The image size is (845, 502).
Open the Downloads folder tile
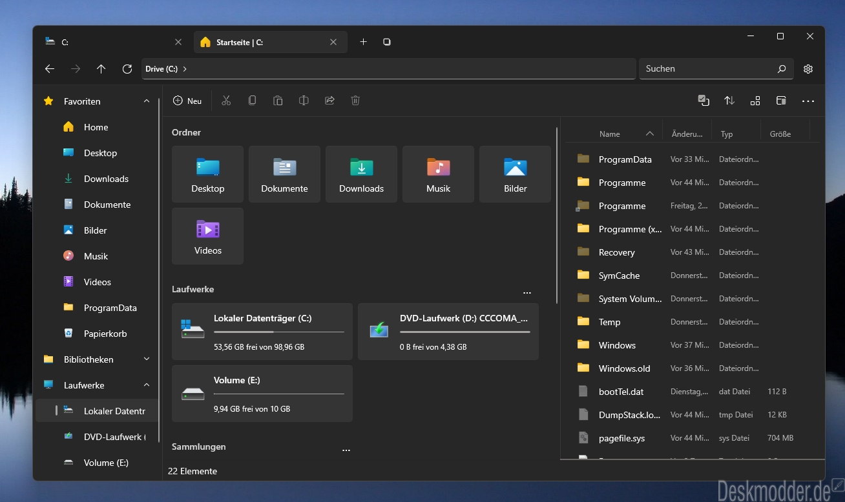tap(361, 174)
